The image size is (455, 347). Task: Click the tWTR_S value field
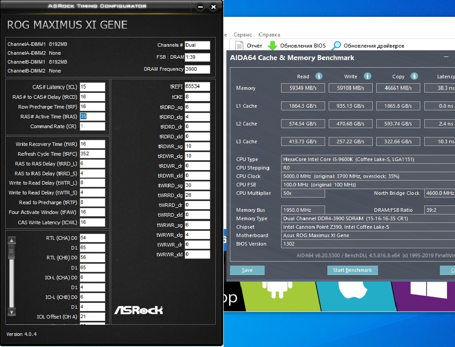point(92,192)
